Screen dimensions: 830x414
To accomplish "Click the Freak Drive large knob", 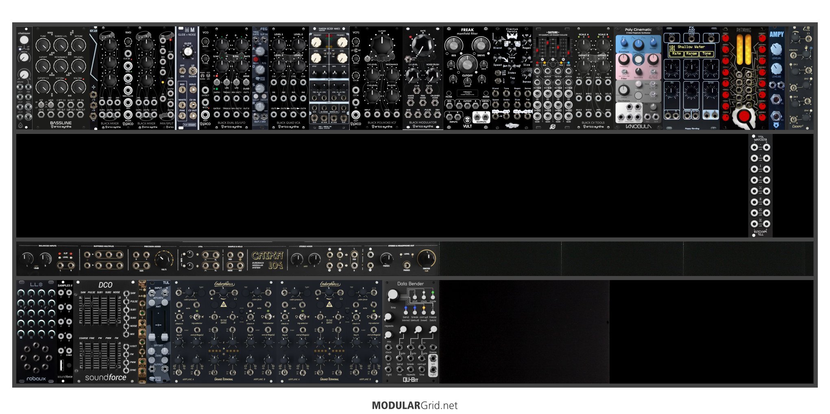I will tap(481, 45).
